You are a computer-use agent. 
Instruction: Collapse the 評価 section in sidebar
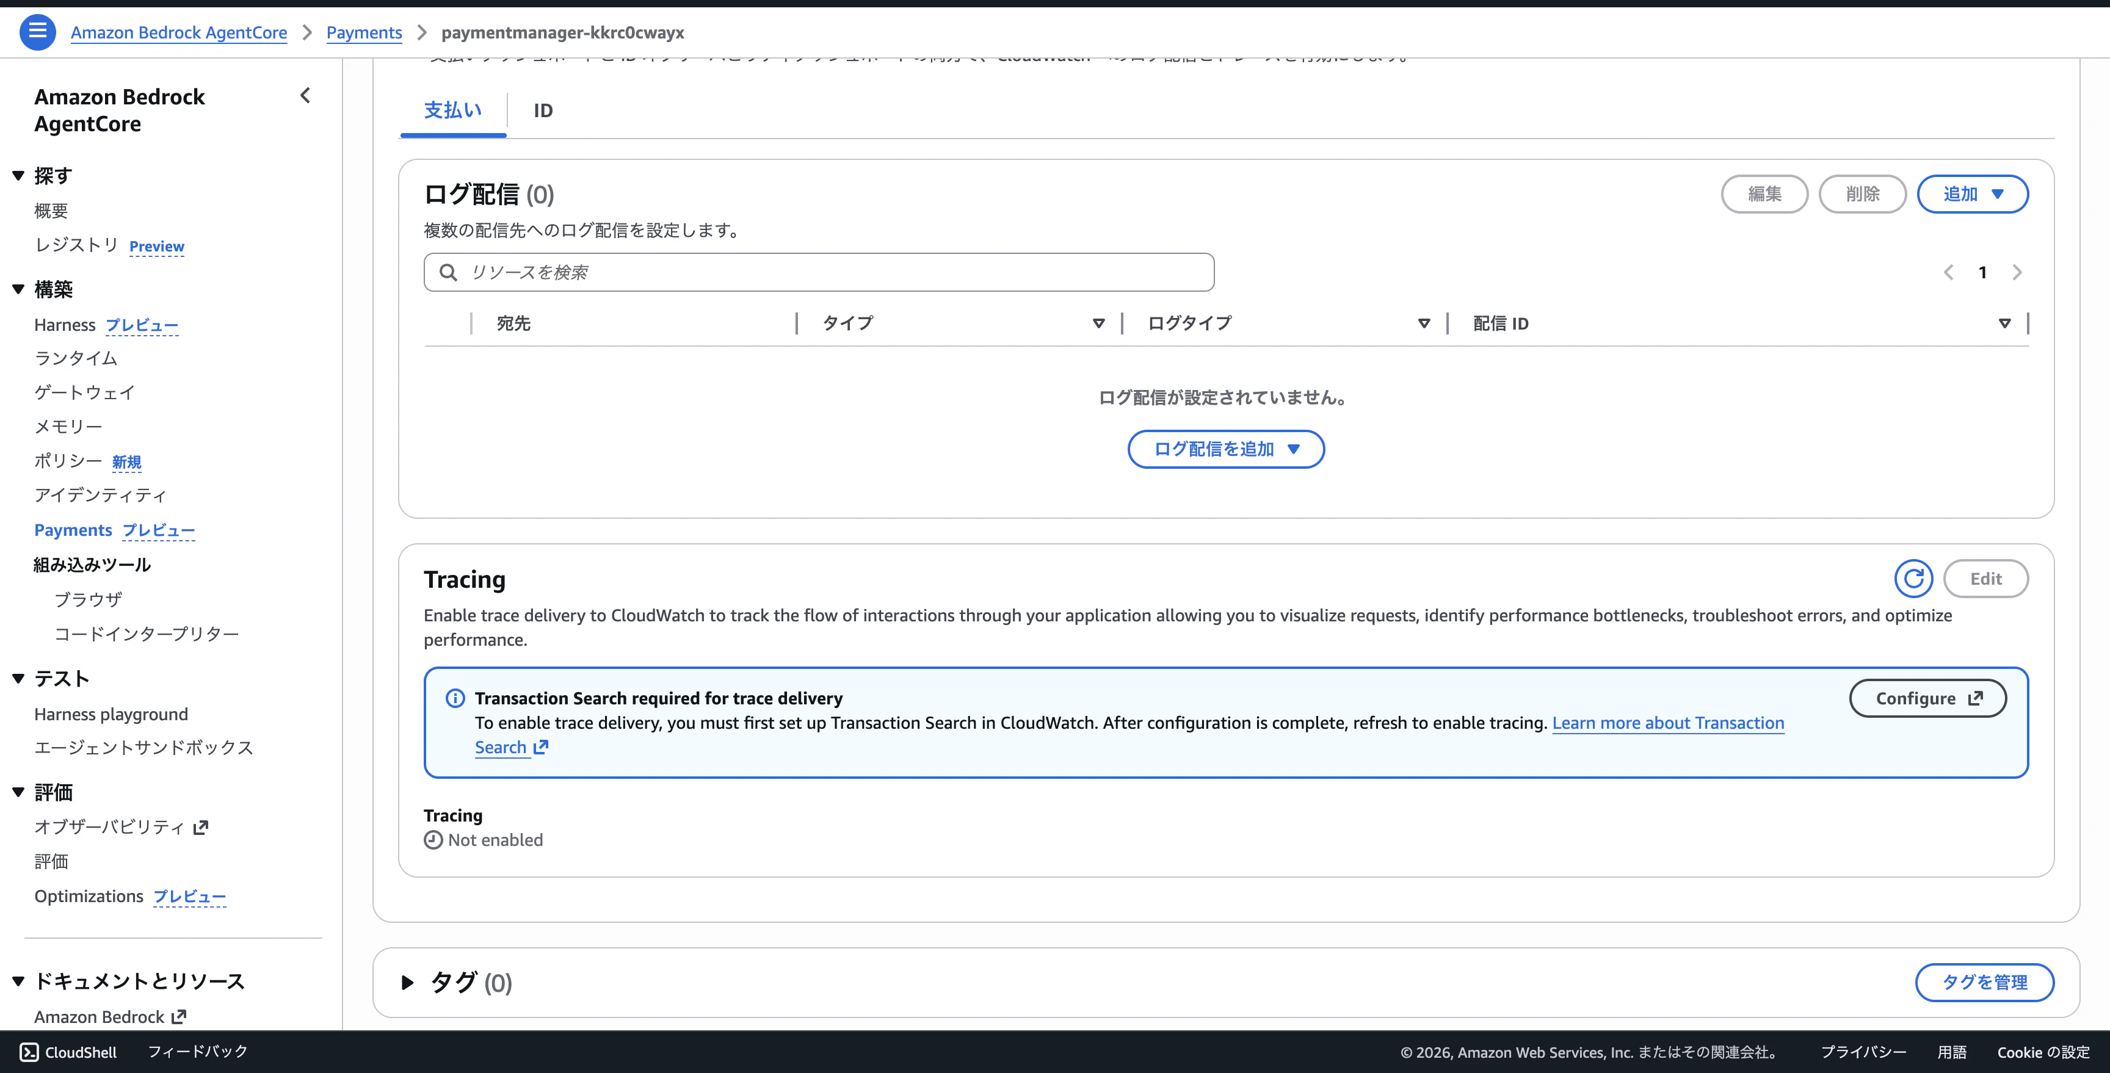click(18, 792)
